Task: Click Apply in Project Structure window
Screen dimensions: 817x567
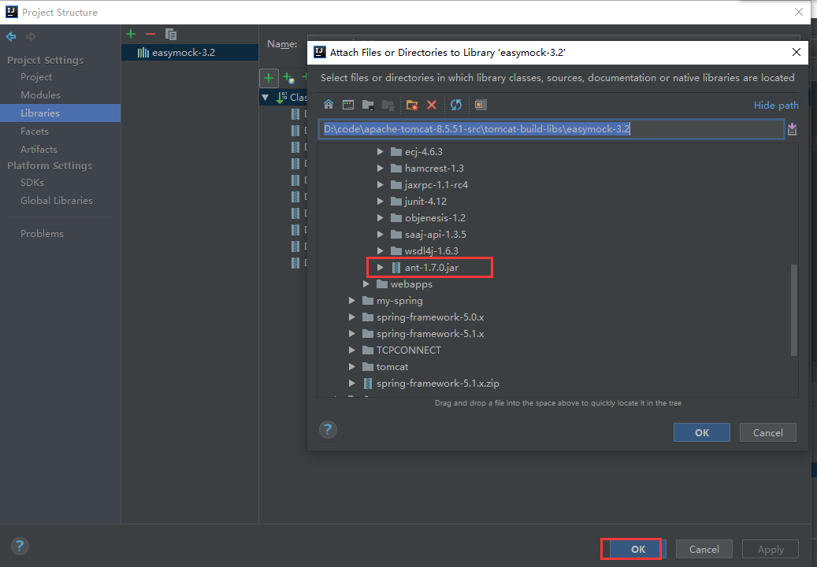Action: pyautogui.click(x=770, y=550)
